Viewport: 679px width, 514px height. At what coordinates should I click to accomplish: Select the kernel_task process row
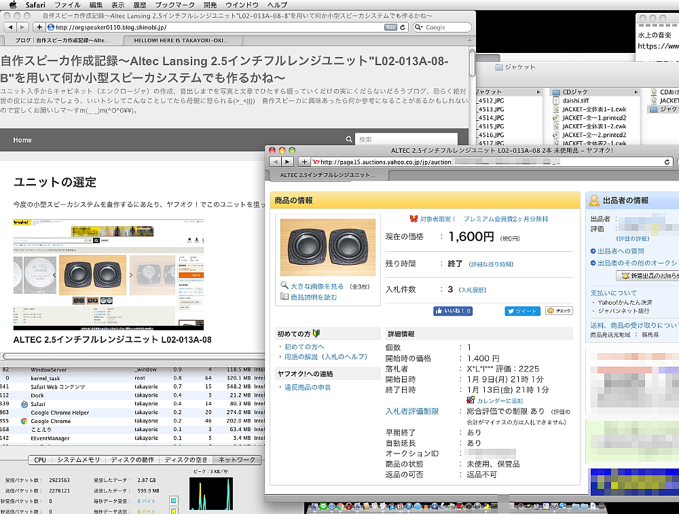point(132,378)
